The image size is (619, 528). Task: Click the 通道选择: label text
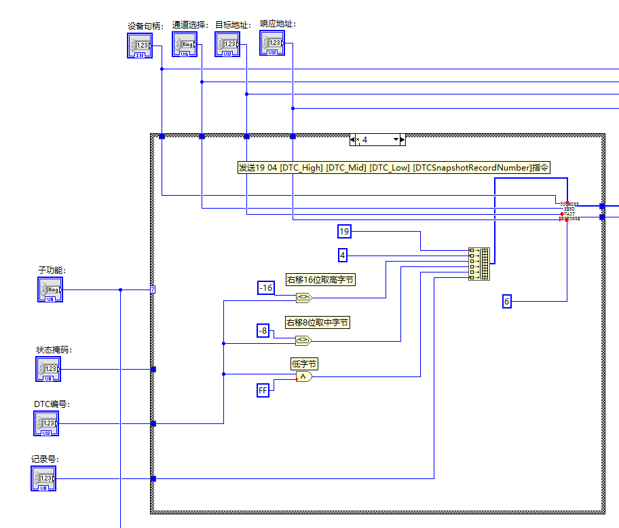190,25
